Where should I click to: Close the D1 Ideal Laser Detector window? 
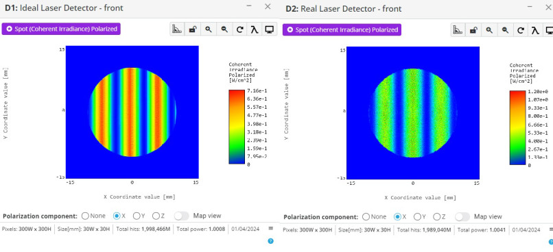[268, 6]
